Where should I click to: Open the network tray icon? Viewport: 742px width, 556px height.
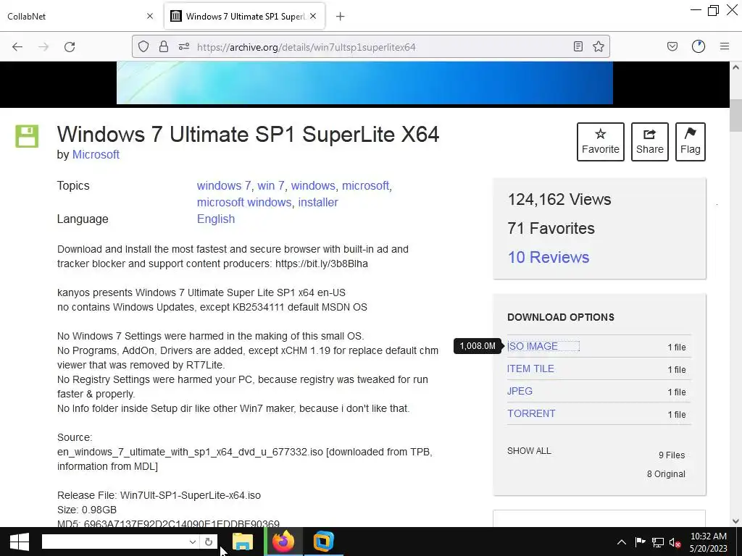pyautogui.click(x=658, y=542)
